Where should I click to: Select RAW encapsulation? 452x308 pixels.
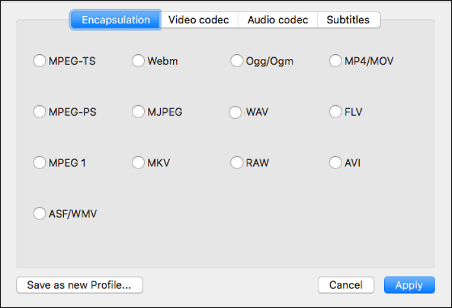237,163
